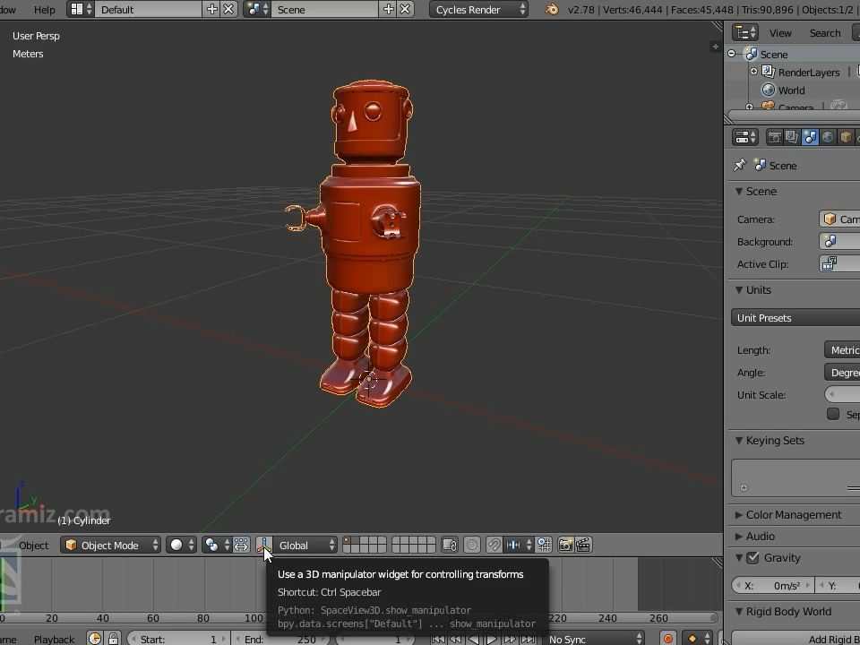This screenshot has height=645, width=860.
Task: Adjust the Unit Scale slider field
Action: (x=842, y=394)
